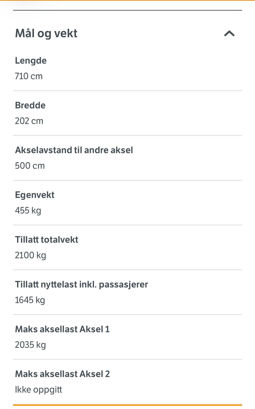Collapse the Mål og vekt section chevron
Viewport: 255px width, 409px height.
(x=229, y=33)
